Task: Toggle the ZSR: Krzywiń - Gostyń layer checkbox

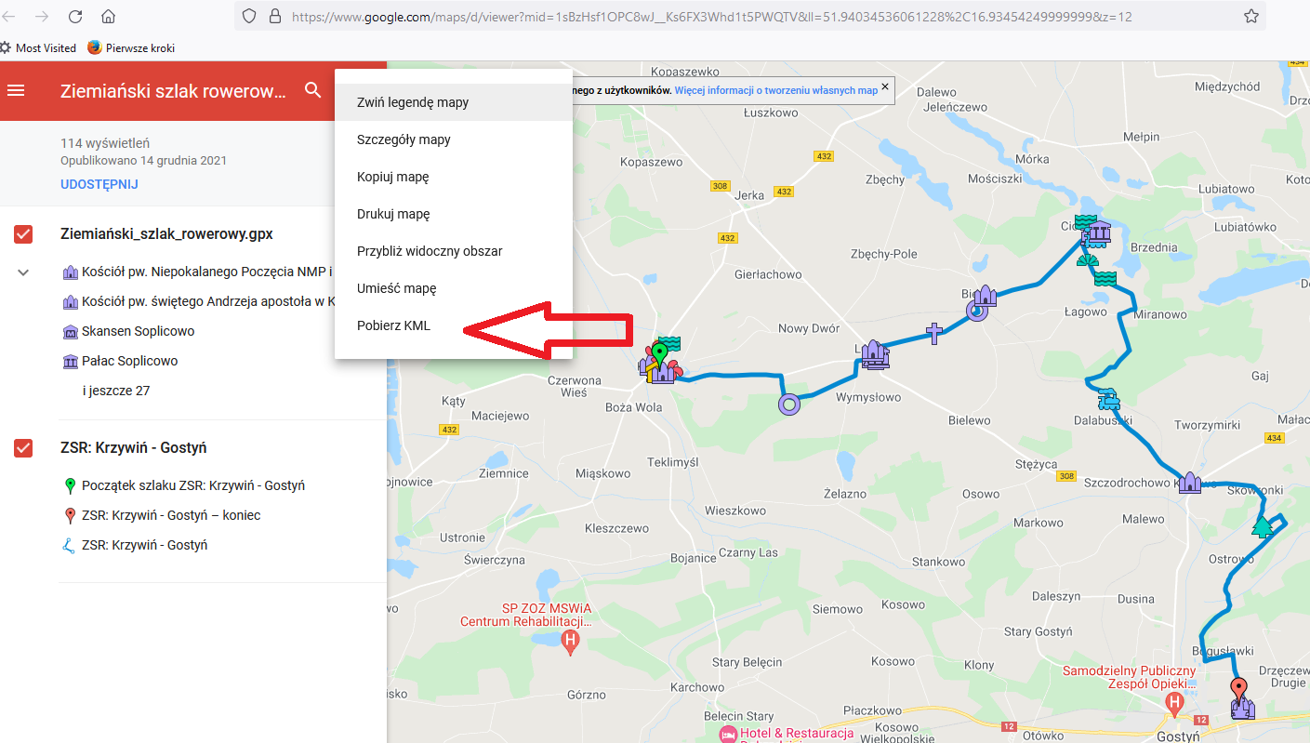Action: tap(23, 448)
